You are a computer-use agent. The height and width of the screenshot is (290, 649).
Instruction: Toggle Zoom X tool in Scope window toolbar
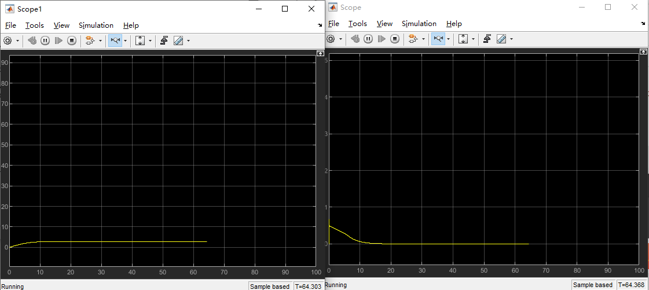tap(438, 39)
